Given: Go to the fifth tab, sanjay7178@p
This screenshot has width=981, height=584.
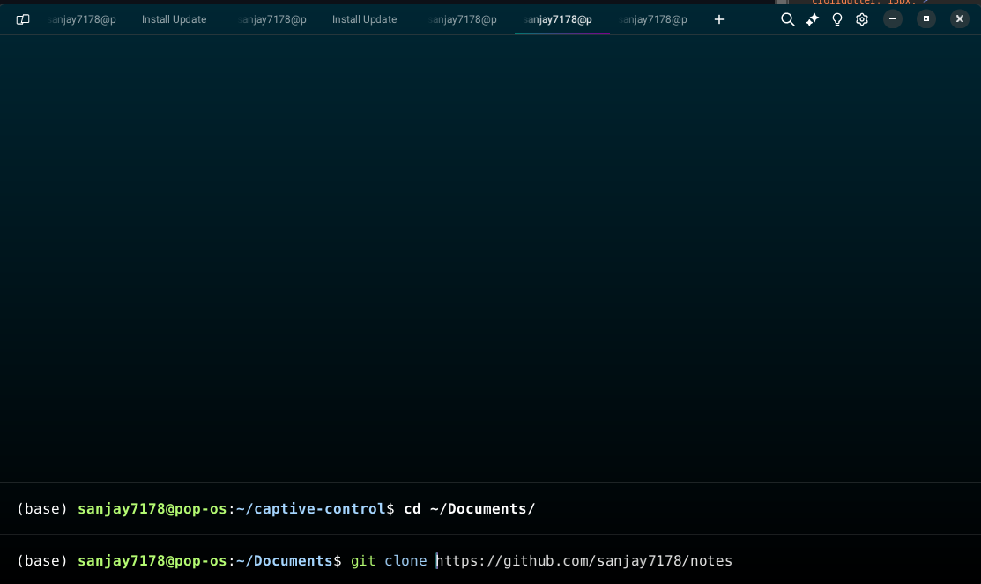Looking at the screenshot, I should [x=463, y=19].
